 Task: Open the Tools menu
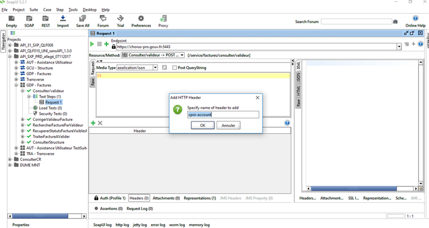pyautogui.click(x=73, y=9)
